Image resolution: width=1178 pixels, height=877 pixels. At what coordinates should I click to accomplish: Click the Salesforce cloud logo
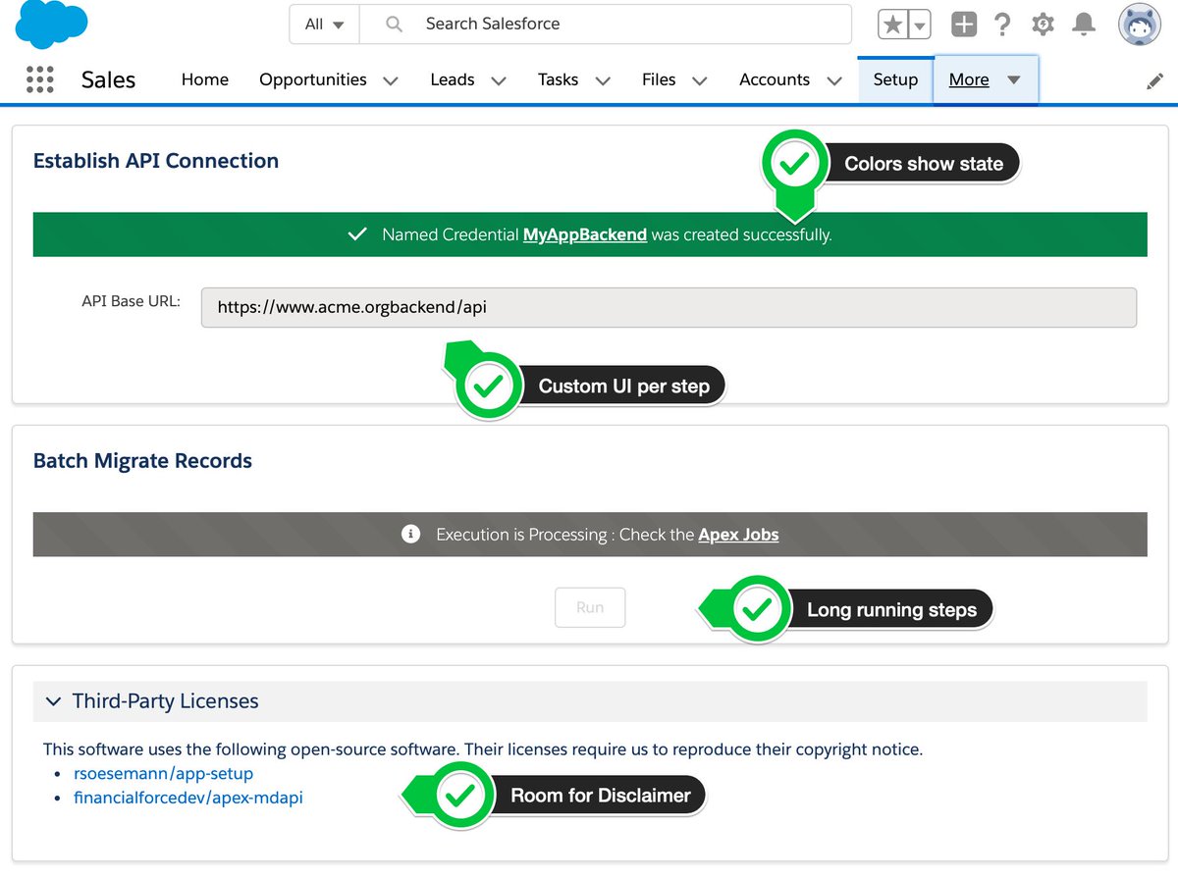coord(49,23)
